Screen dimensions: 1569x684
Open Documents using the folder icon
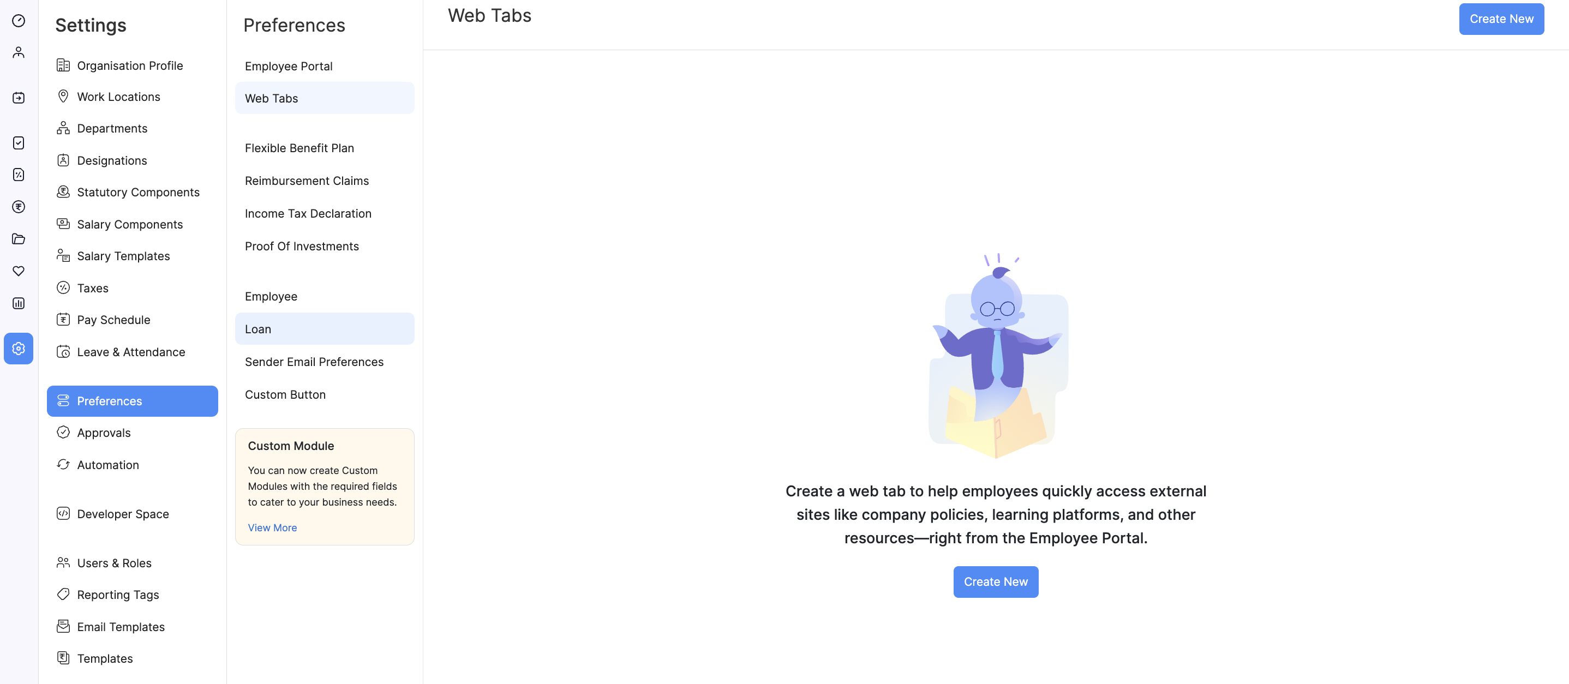click(18, 239)
